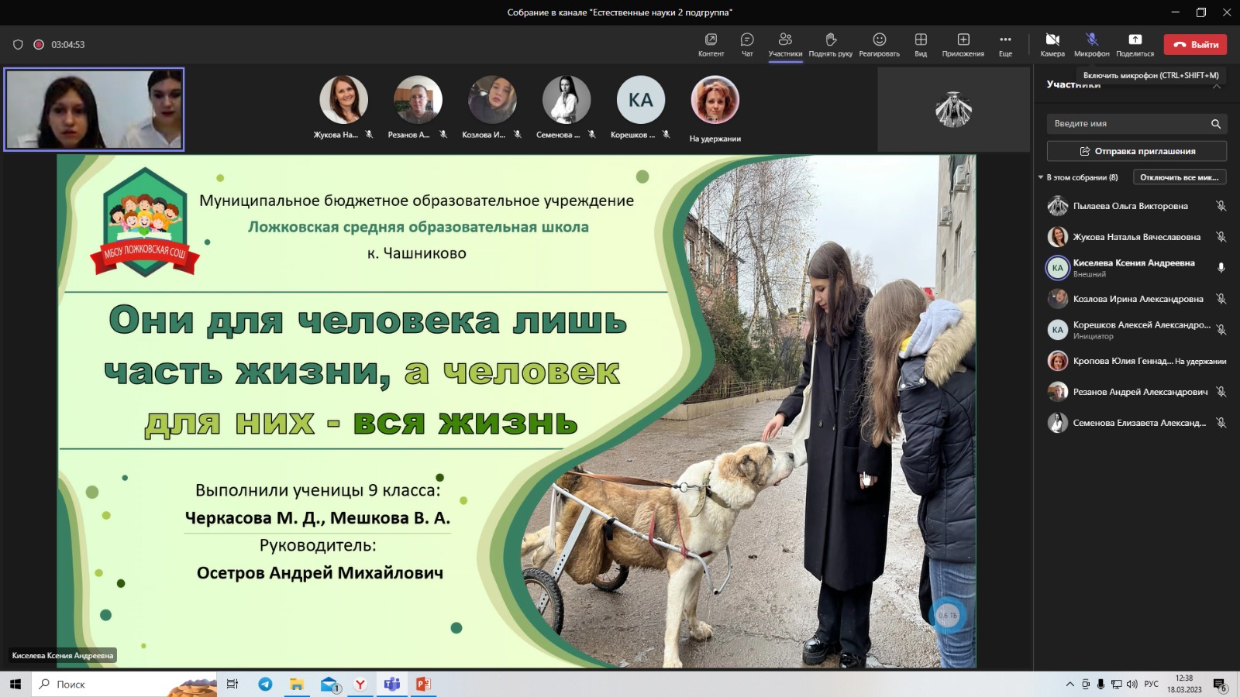Select participant Резанов Андрей Александрович
Viewport: 1240px width, 697px height.
click(x=1139, y=392)
